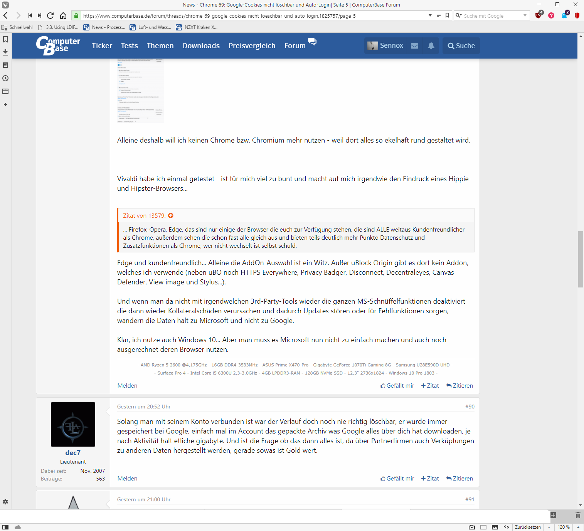Open the Notes side panel

5,65
